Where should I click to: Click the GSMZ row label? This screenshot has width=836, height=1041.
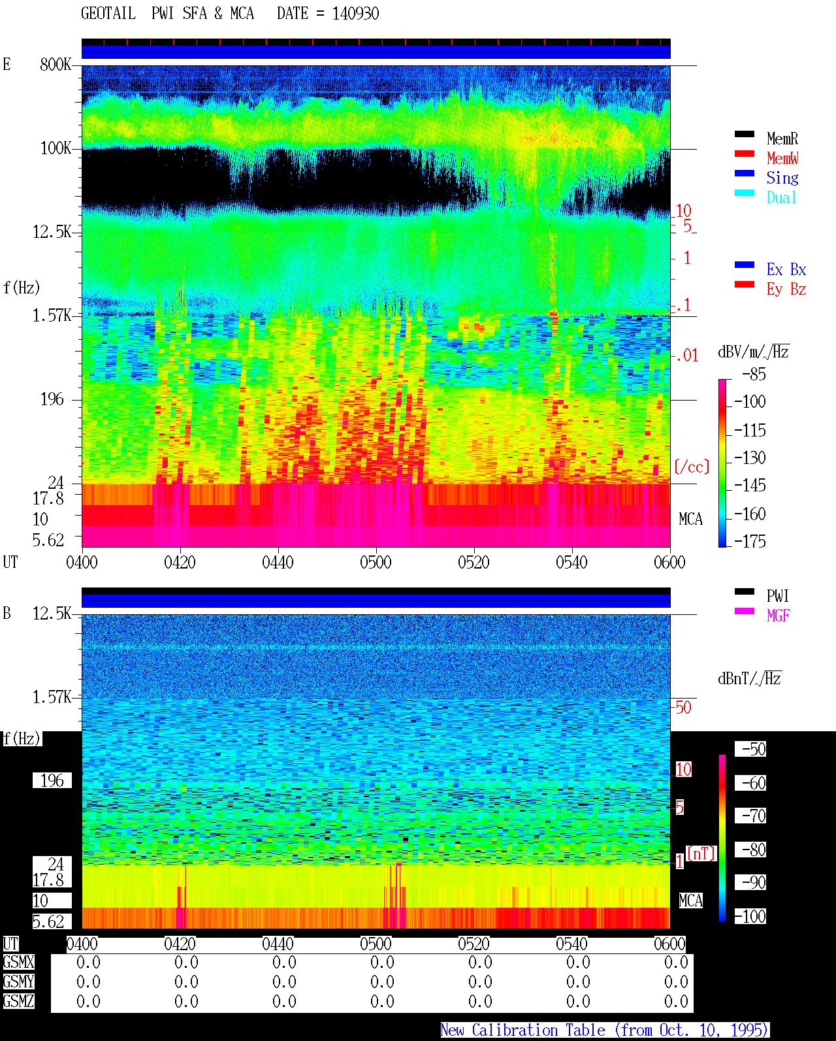pyautogui.click(x=18, y=1002)
